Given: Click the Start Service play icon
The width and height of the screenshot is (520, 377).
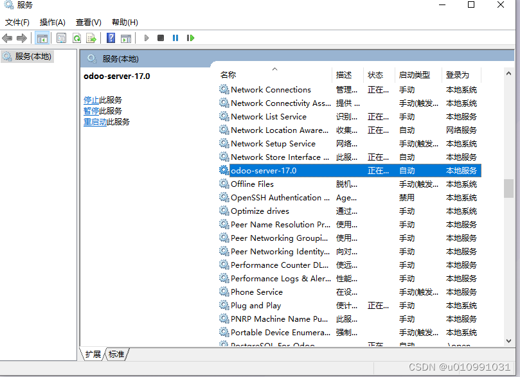Looking at the screenshot, I should coord(147,38).
